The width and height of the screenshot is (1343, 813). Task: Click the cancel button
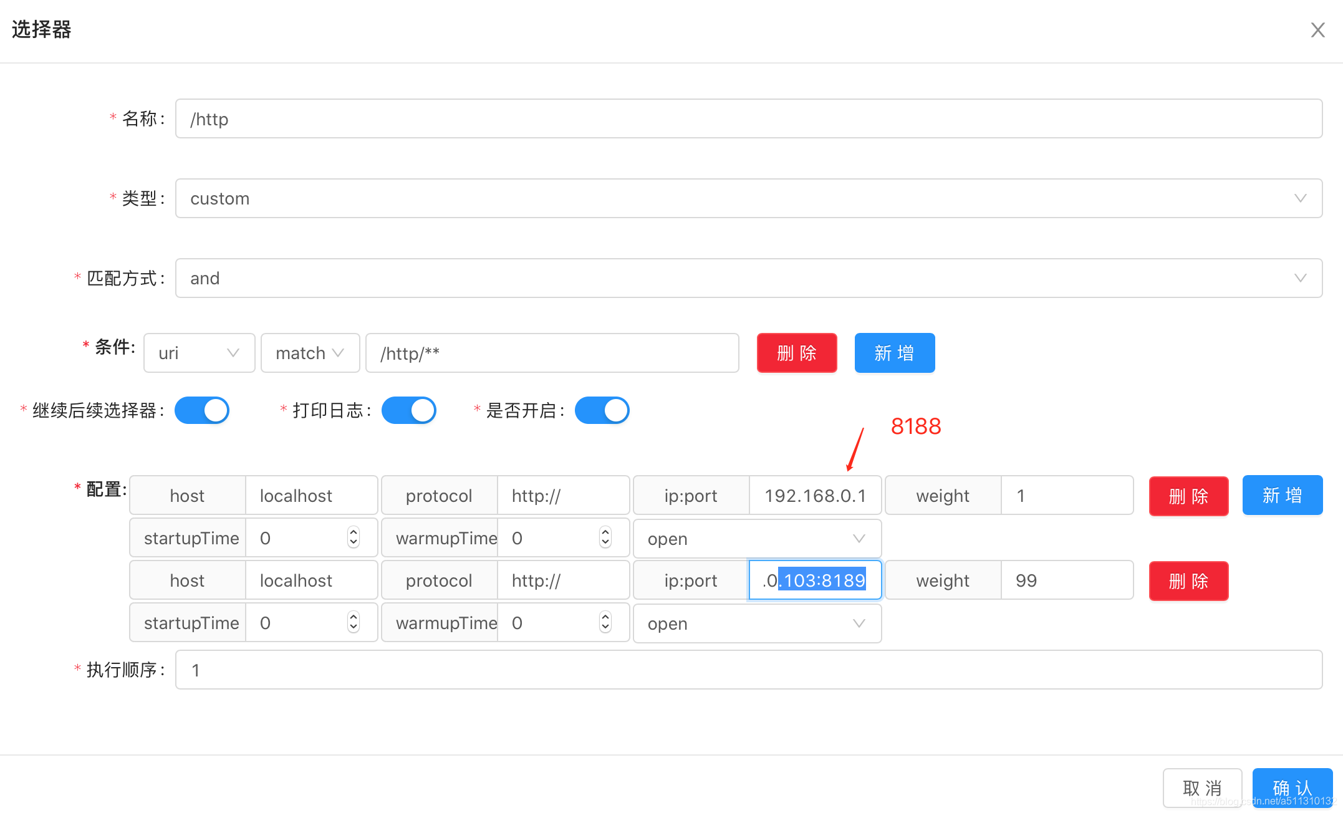point(1201,788)
